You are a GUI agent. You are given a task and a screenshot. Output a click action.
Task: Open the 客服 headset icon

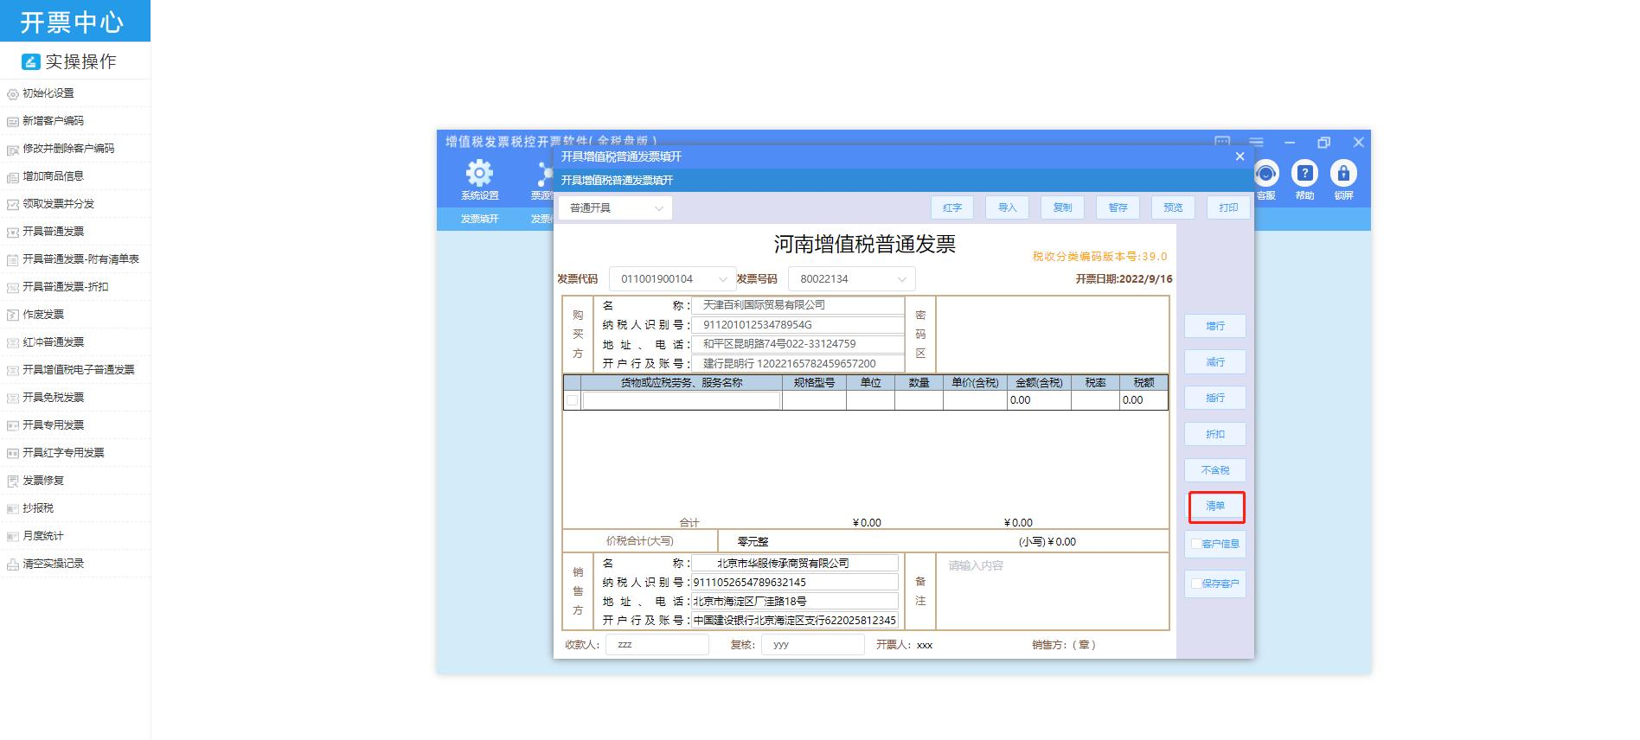pos(1266,174)
